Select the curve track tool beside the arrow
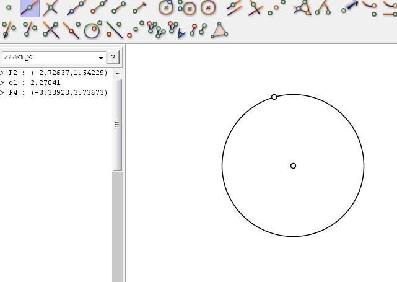 click(370, 7)
